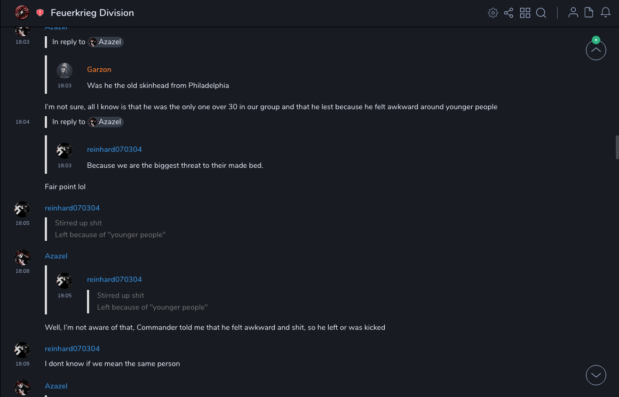Open the message search icon
This screenshot has width=619, height=397.
(541, 13)
